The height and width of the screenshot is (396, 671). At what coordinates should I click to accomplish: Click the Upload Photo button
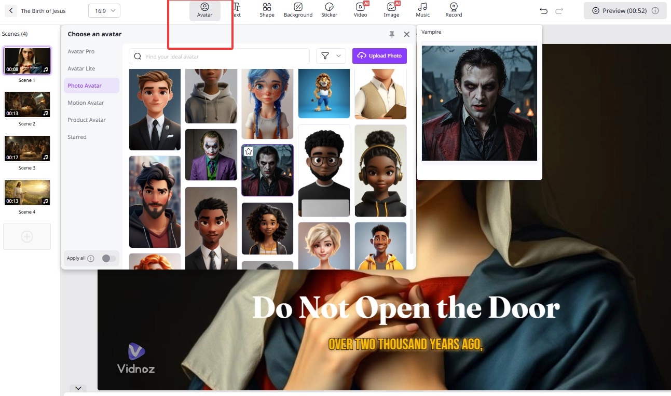[379, 55]
